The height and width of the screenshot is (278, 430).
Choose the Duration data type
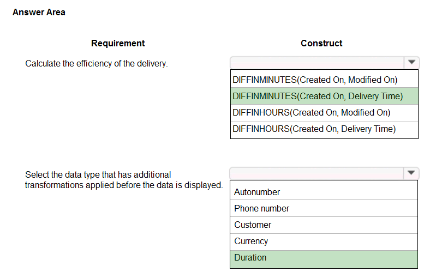pos(324,259)
